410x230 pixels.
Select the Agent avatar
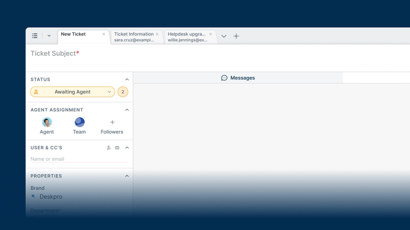[47, 122]
